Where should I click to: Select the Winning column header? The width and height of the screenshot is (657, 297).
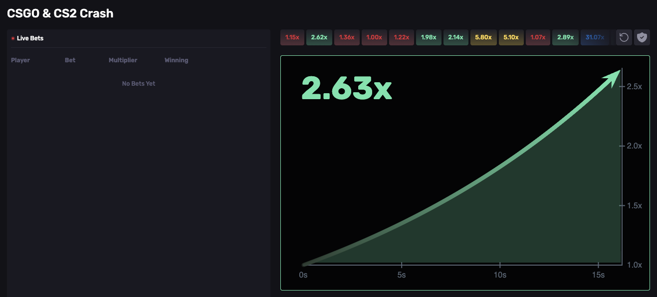point(177,60)
